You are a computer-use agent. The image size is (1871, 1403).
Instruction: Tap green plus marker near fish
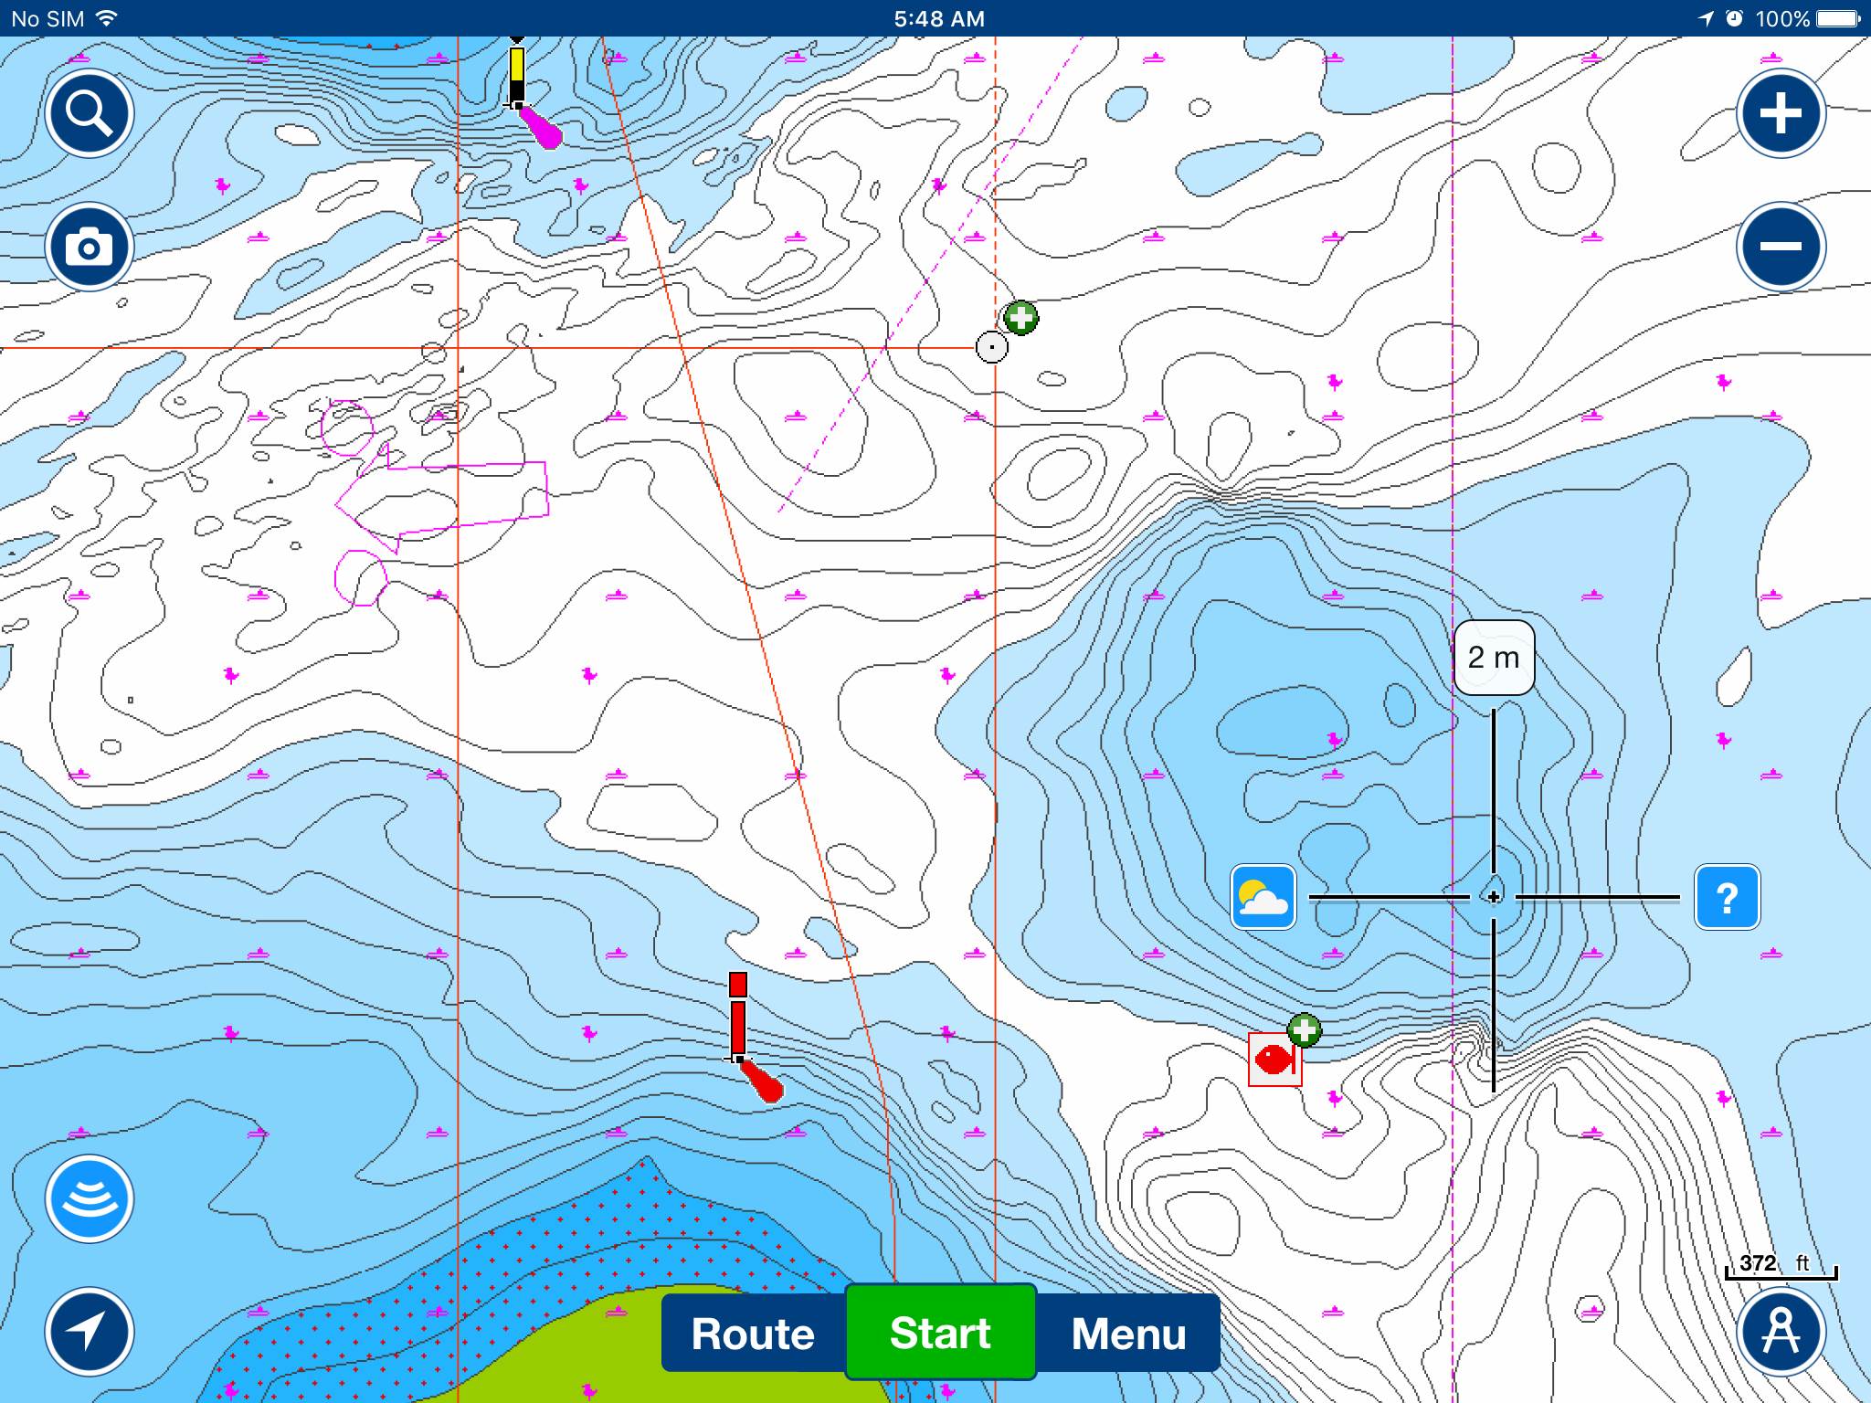(1305, 1030)
